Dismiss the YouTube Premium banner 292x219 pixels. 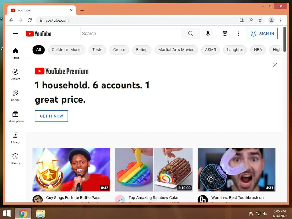pyautogui.click(x=275, y=65)
